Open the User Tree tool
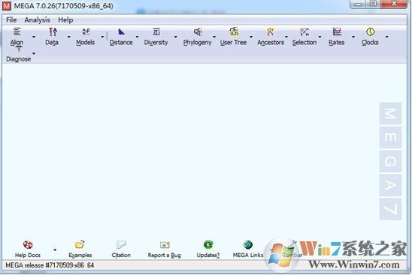 click(x=233, y=37)
